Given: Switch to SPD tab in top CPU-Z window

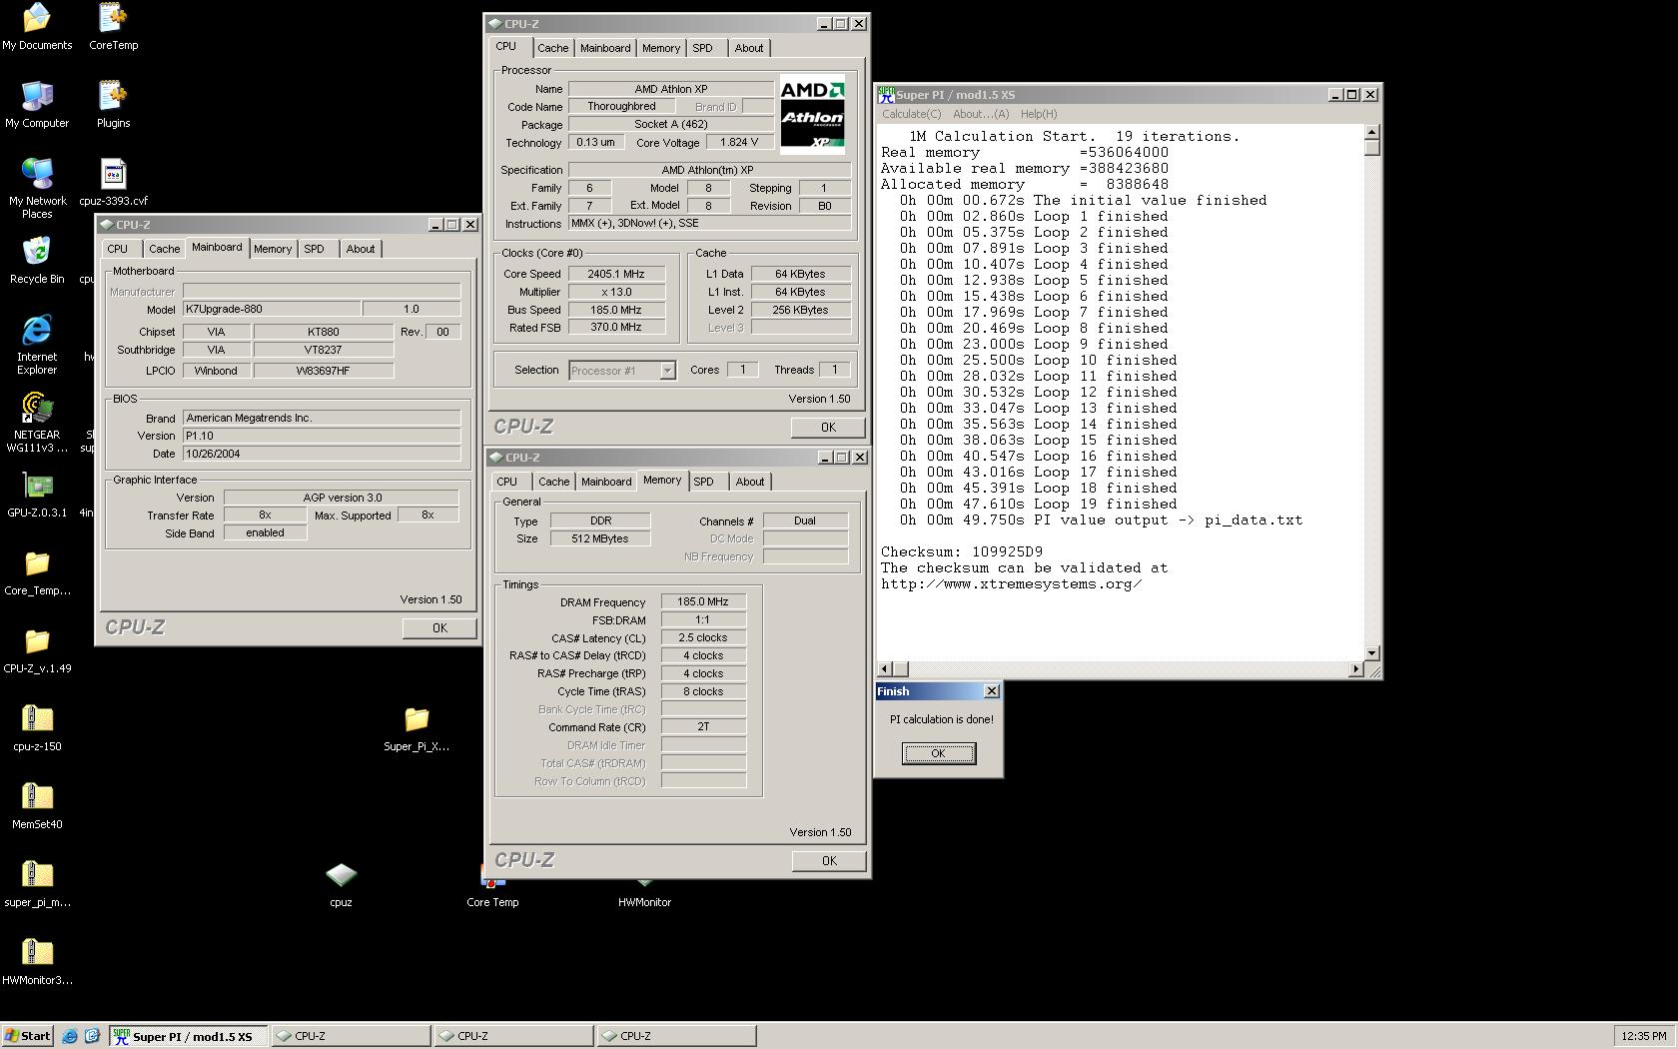Looking at the screenshot, I should coord(703,48).
